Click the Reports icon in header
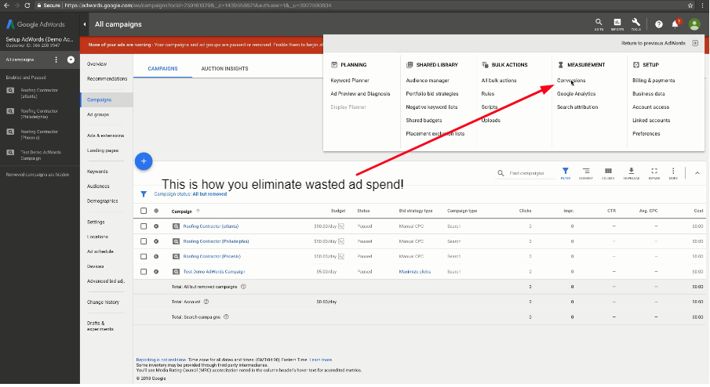Image resolution: width=710 pixels, height=387 pixels. pyautogui.click(x=617, y=24)
